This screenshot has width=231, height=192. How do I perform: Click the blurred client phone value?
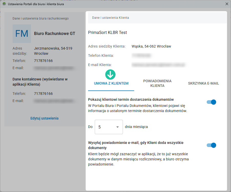[x=141, y=56]
